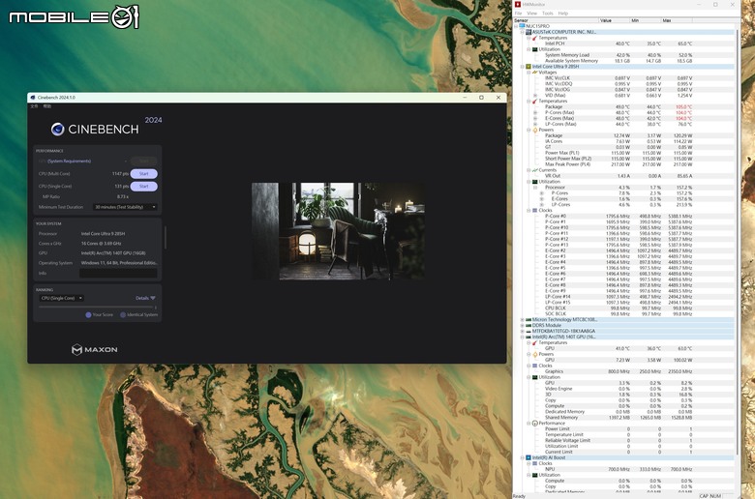755x499 pixels.
Task: Click the 'Ready' status bar text
Action: (x=519, y=496)
